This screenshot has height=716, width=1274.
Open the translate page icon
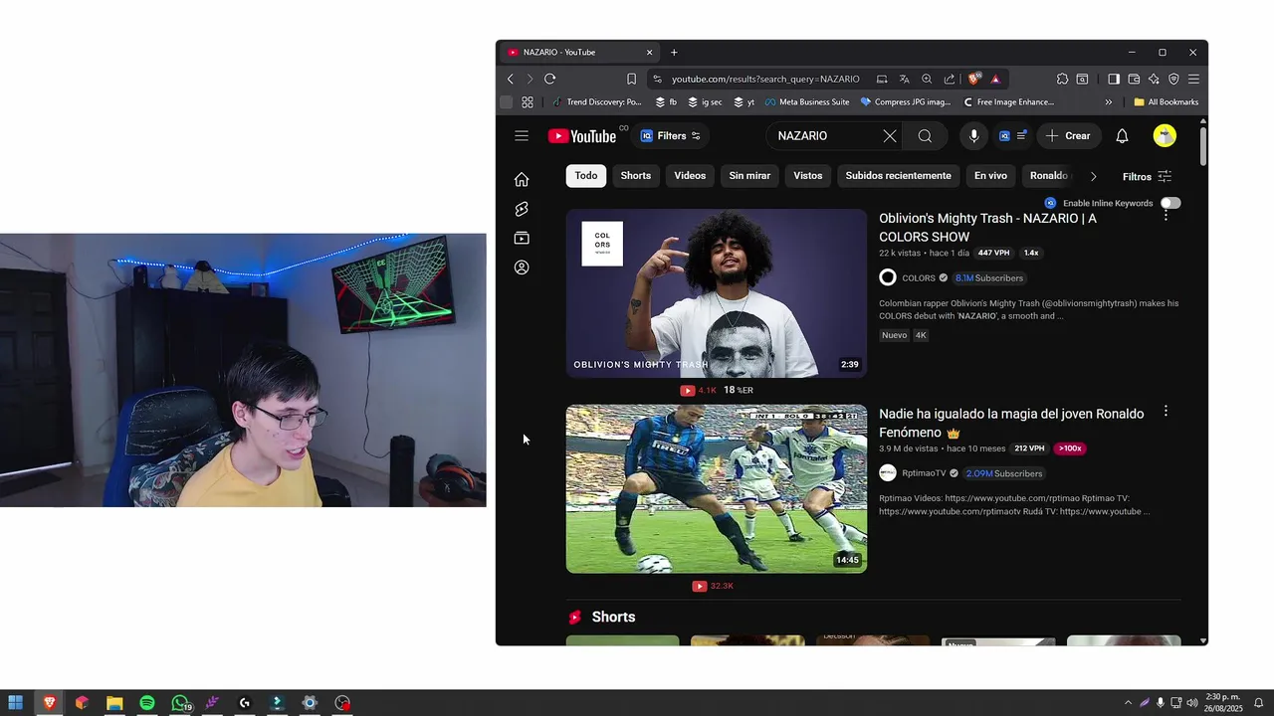904,79
